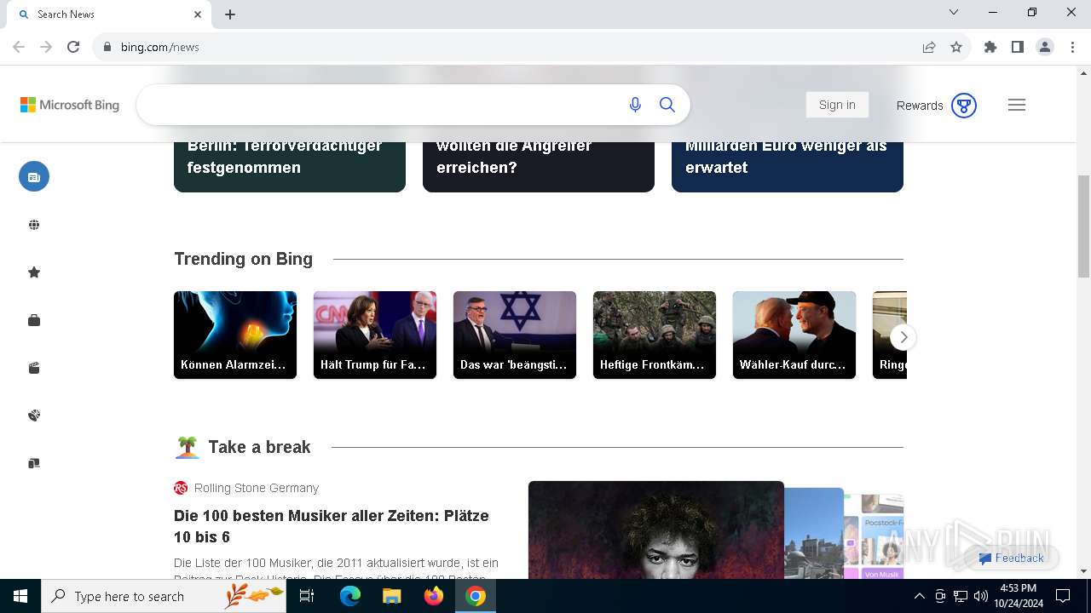This screenshot has height=613, width=1091.
Task: Close the Search News tab
Action: (x=198, y=14)
